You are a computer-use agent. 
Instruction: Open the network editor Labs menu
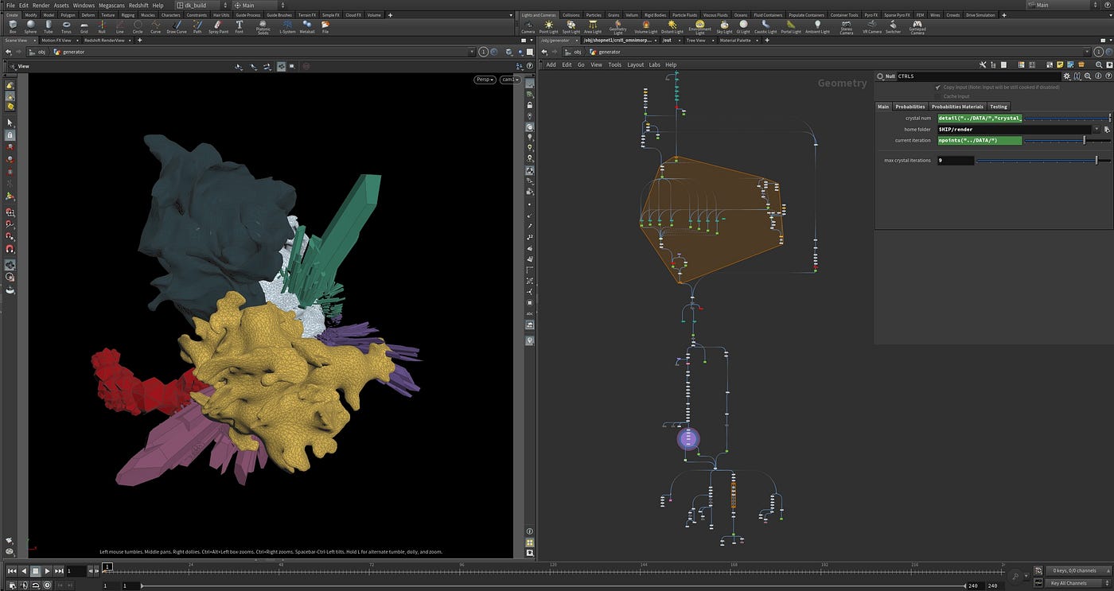654,64
